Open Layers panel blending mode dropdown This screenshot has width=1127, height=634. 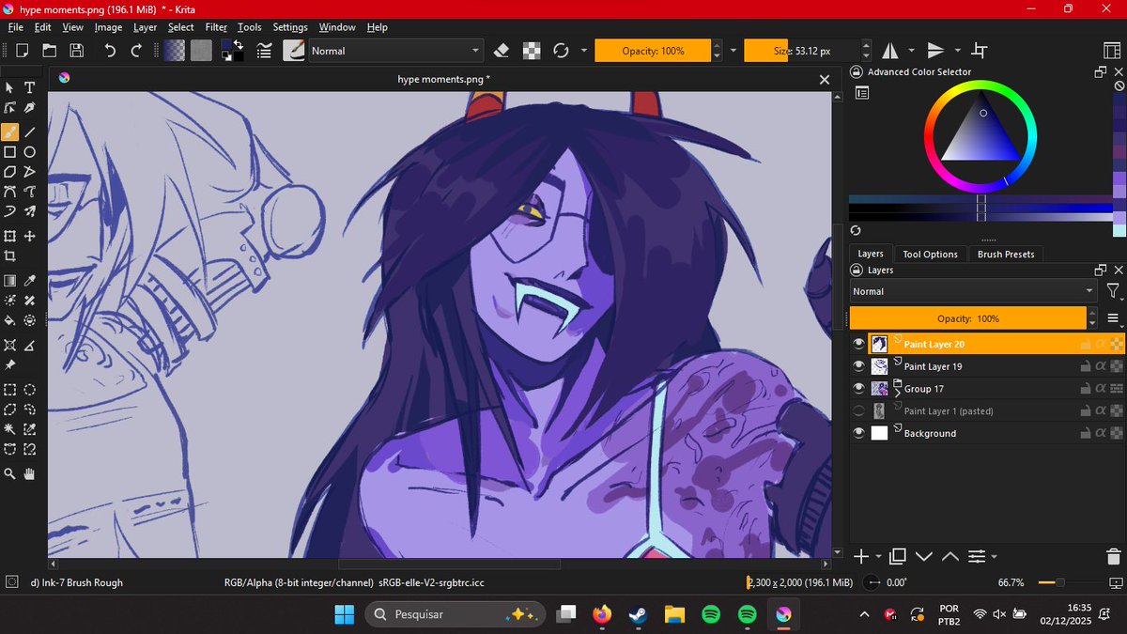[973, 291]
